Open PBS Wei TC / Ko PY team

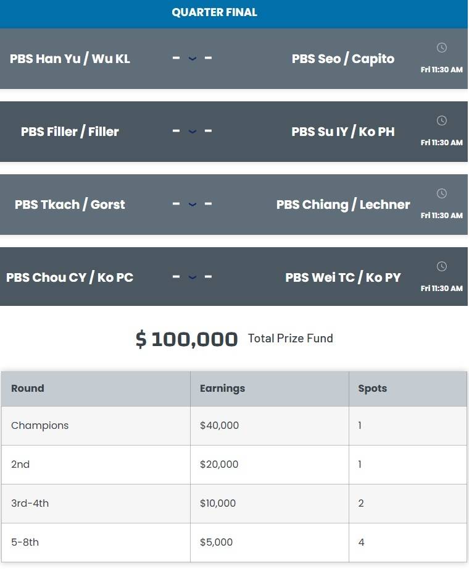click(343, 278)
